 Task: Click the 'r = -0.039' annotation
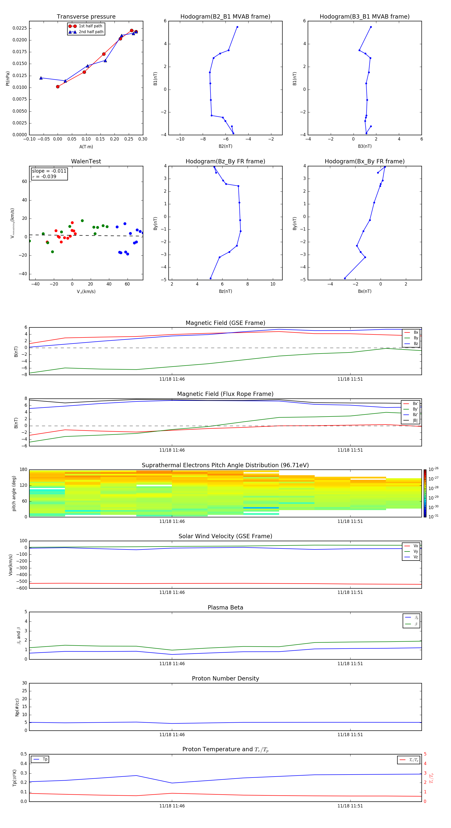point(44,176)
